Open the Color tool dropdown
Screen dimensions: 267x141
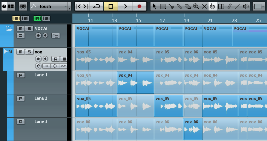(259, 6)
